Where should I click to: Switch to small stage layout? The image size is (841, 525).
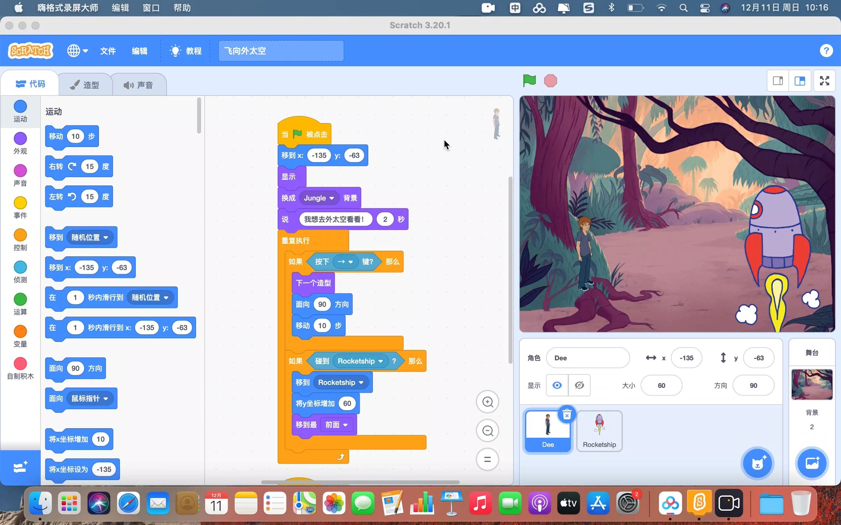point(778,81)
